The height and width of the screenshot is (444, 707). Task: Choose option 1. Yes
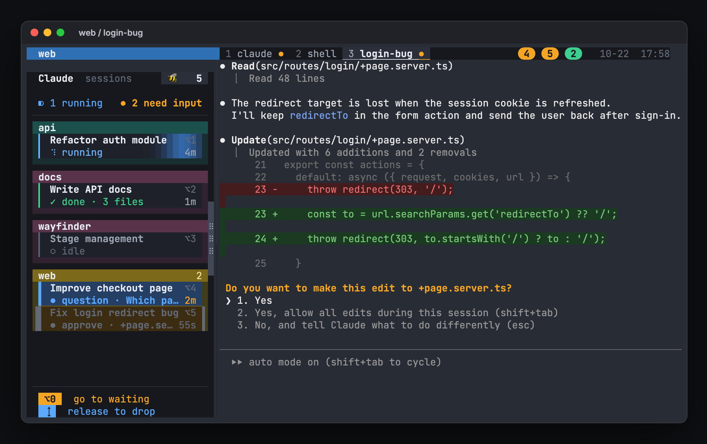[x=254, y=301]
